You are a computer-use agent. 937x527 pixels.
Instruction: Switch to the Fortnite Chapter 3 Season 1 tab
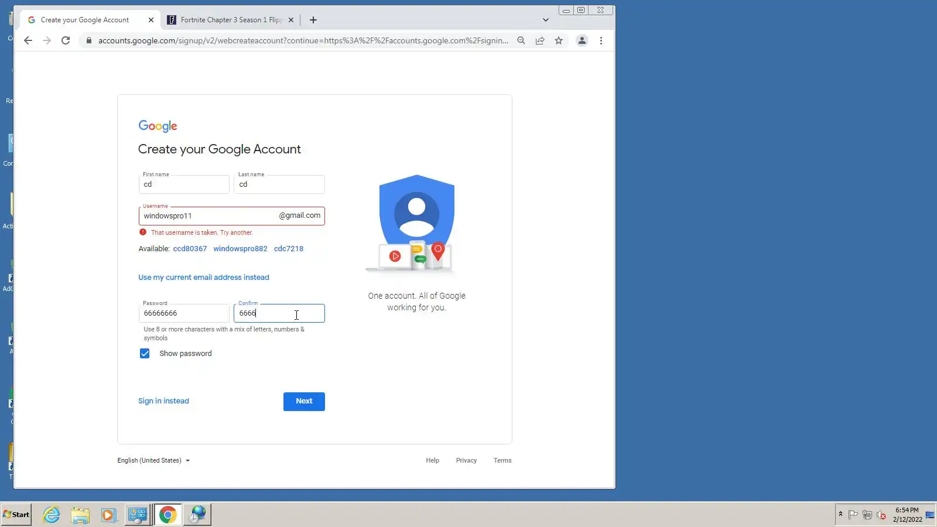tap(231, 20)
